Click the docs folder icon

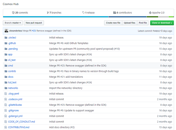[x=6, y=77]
